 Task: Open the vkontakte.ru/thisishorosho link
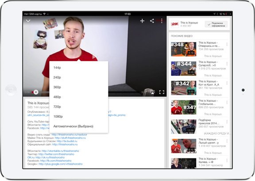(x=60, y=151)
